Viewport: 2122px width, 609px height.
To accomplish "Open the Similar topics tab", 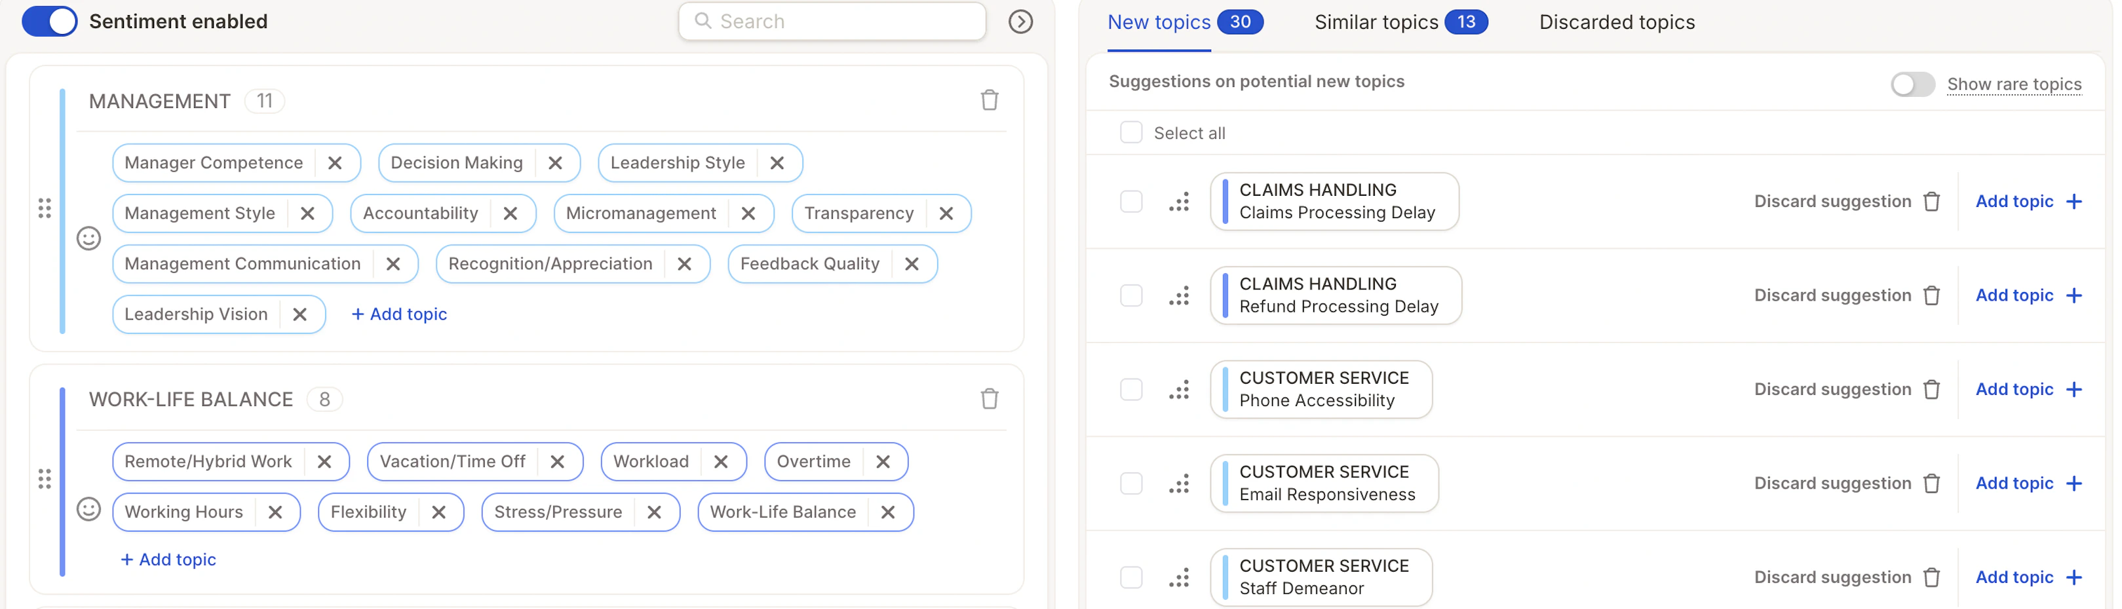I will [x=1400, y=22].
